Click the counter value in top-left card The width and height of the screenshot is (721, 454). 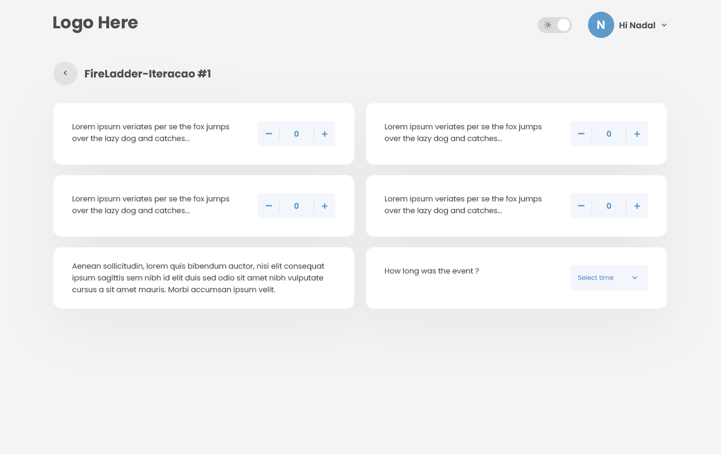click(296, 134)
